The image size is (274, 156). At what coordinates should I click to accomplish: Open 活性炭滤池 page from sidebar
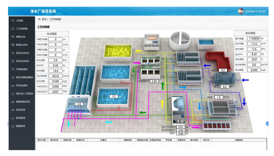pos(22,85)
